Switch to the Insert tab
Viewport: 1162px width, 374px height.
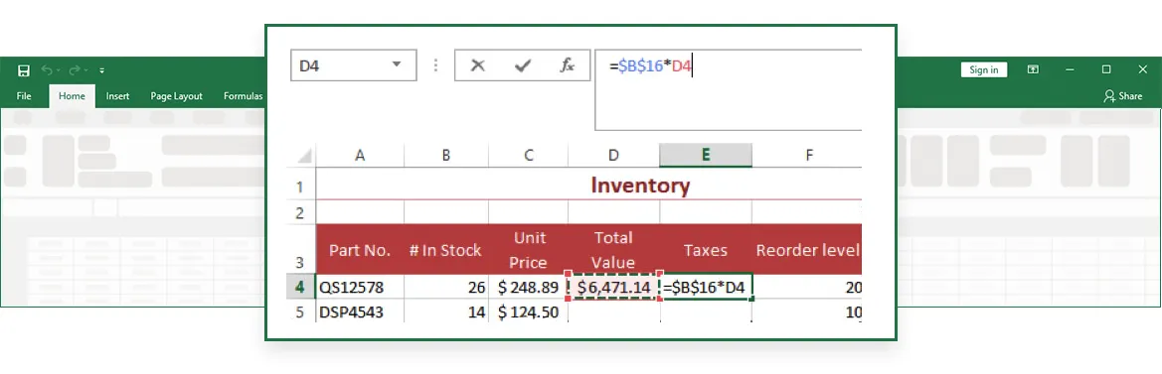(x=118, y=96)
